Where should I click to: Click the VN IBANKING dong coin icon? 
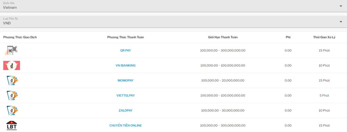pos(11,66)
